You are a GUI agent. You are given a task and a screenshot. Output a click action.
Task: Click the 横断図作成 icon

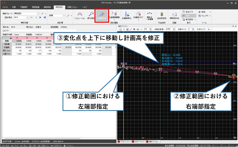(x=174, y=15)
